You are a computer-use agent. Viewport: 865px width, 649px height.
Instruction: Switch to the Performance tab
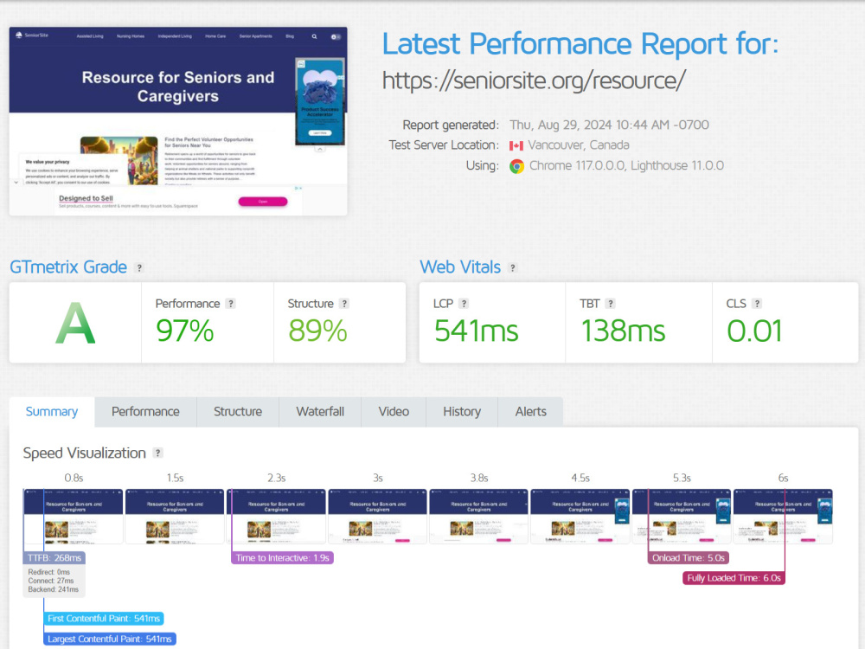click(145, 412)
